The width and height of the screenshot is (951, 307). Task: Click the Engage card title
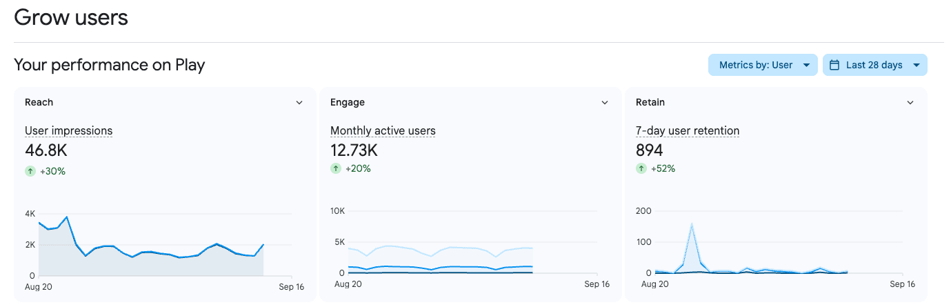tap(348, 102)
